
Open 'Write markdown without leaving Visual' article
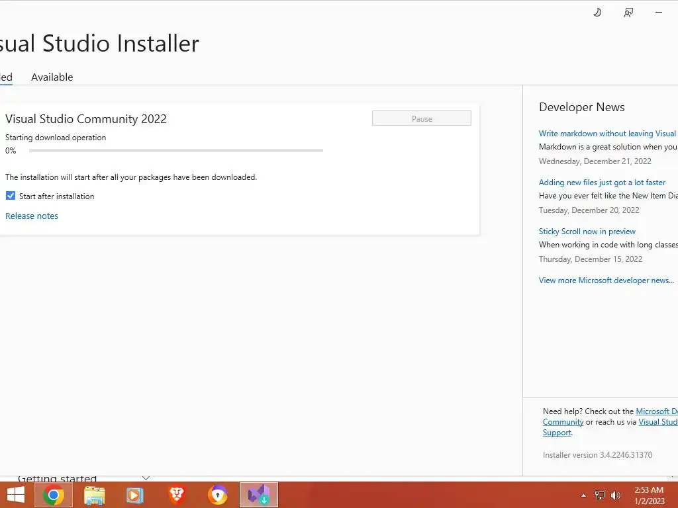(608, 134)
